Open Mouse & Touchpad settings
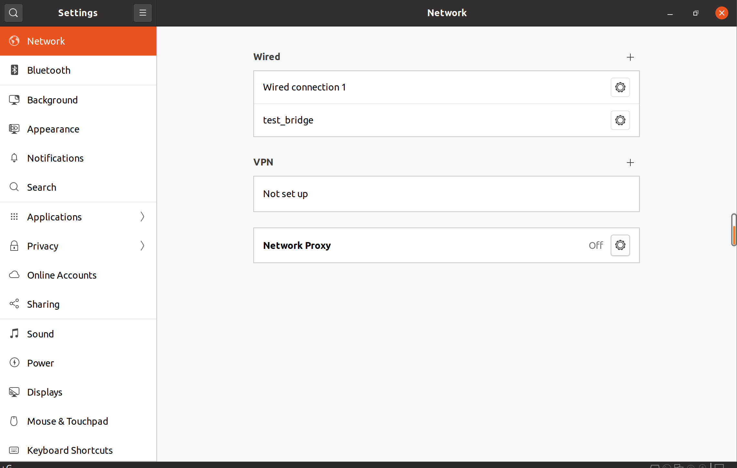737x468 pixels. (x=68, y=421)
